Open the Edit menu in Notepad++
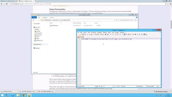Viewport: 172px width, 97px height. click(81, 33)
